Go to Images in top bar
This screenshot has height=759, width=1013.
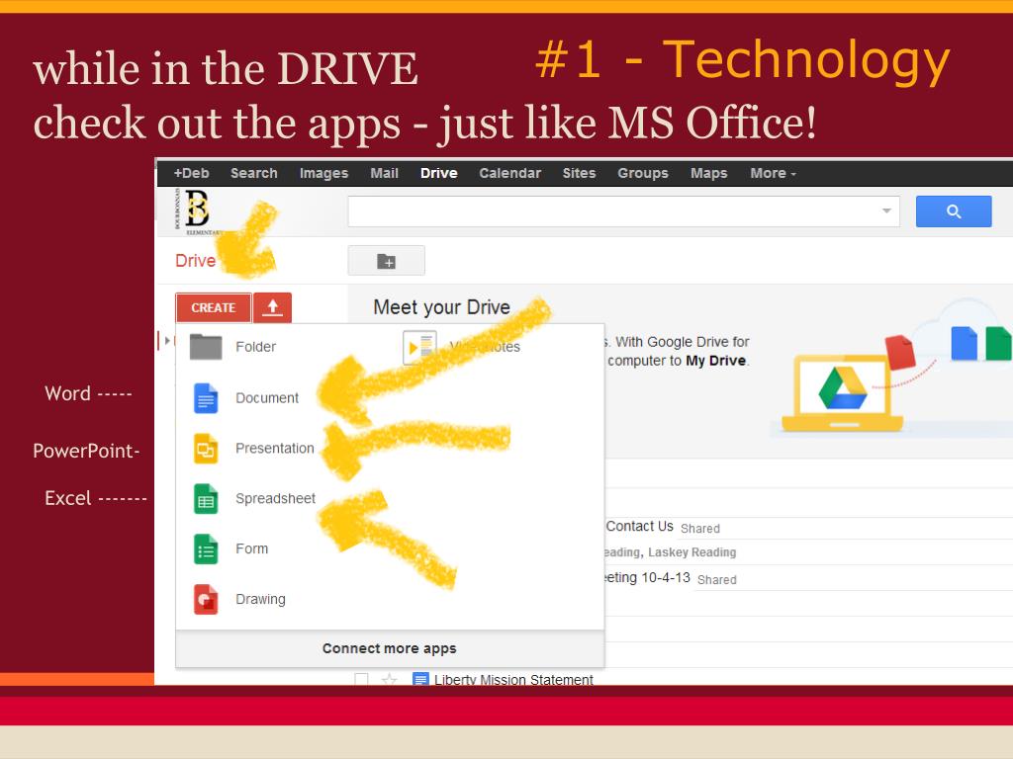pos(323,173)
